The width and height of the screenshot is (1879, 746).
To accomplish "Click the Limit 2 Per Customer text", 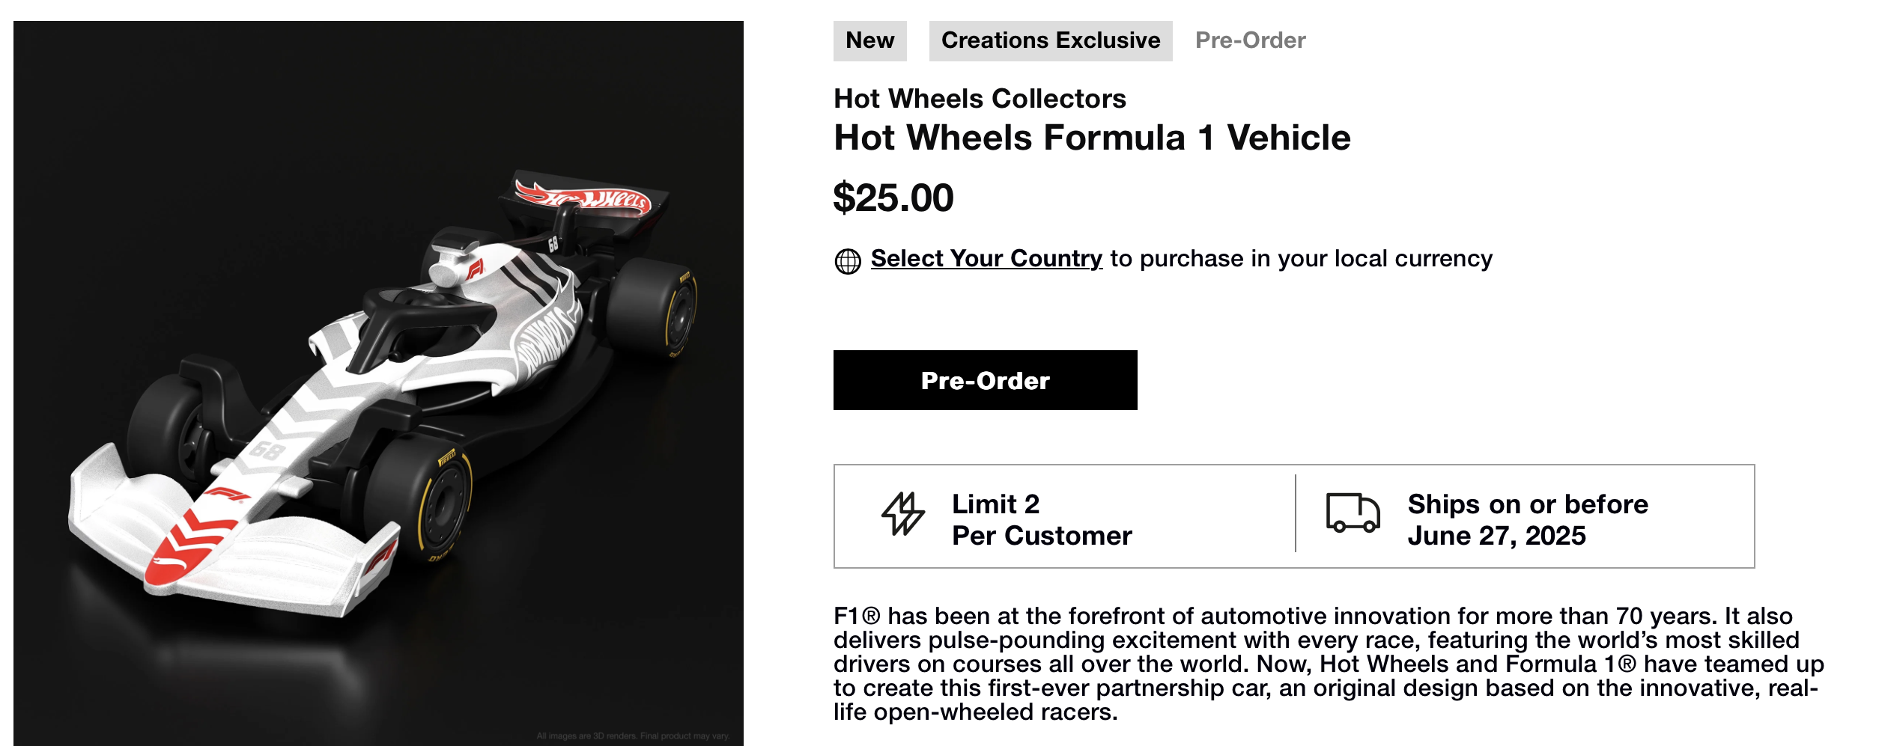I will tap(1041, 519).
